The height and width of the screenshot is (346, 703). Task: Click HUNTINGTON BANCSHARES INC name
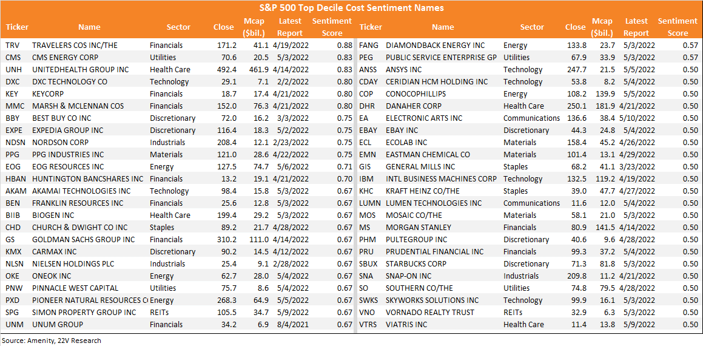(x=88, y=178)
